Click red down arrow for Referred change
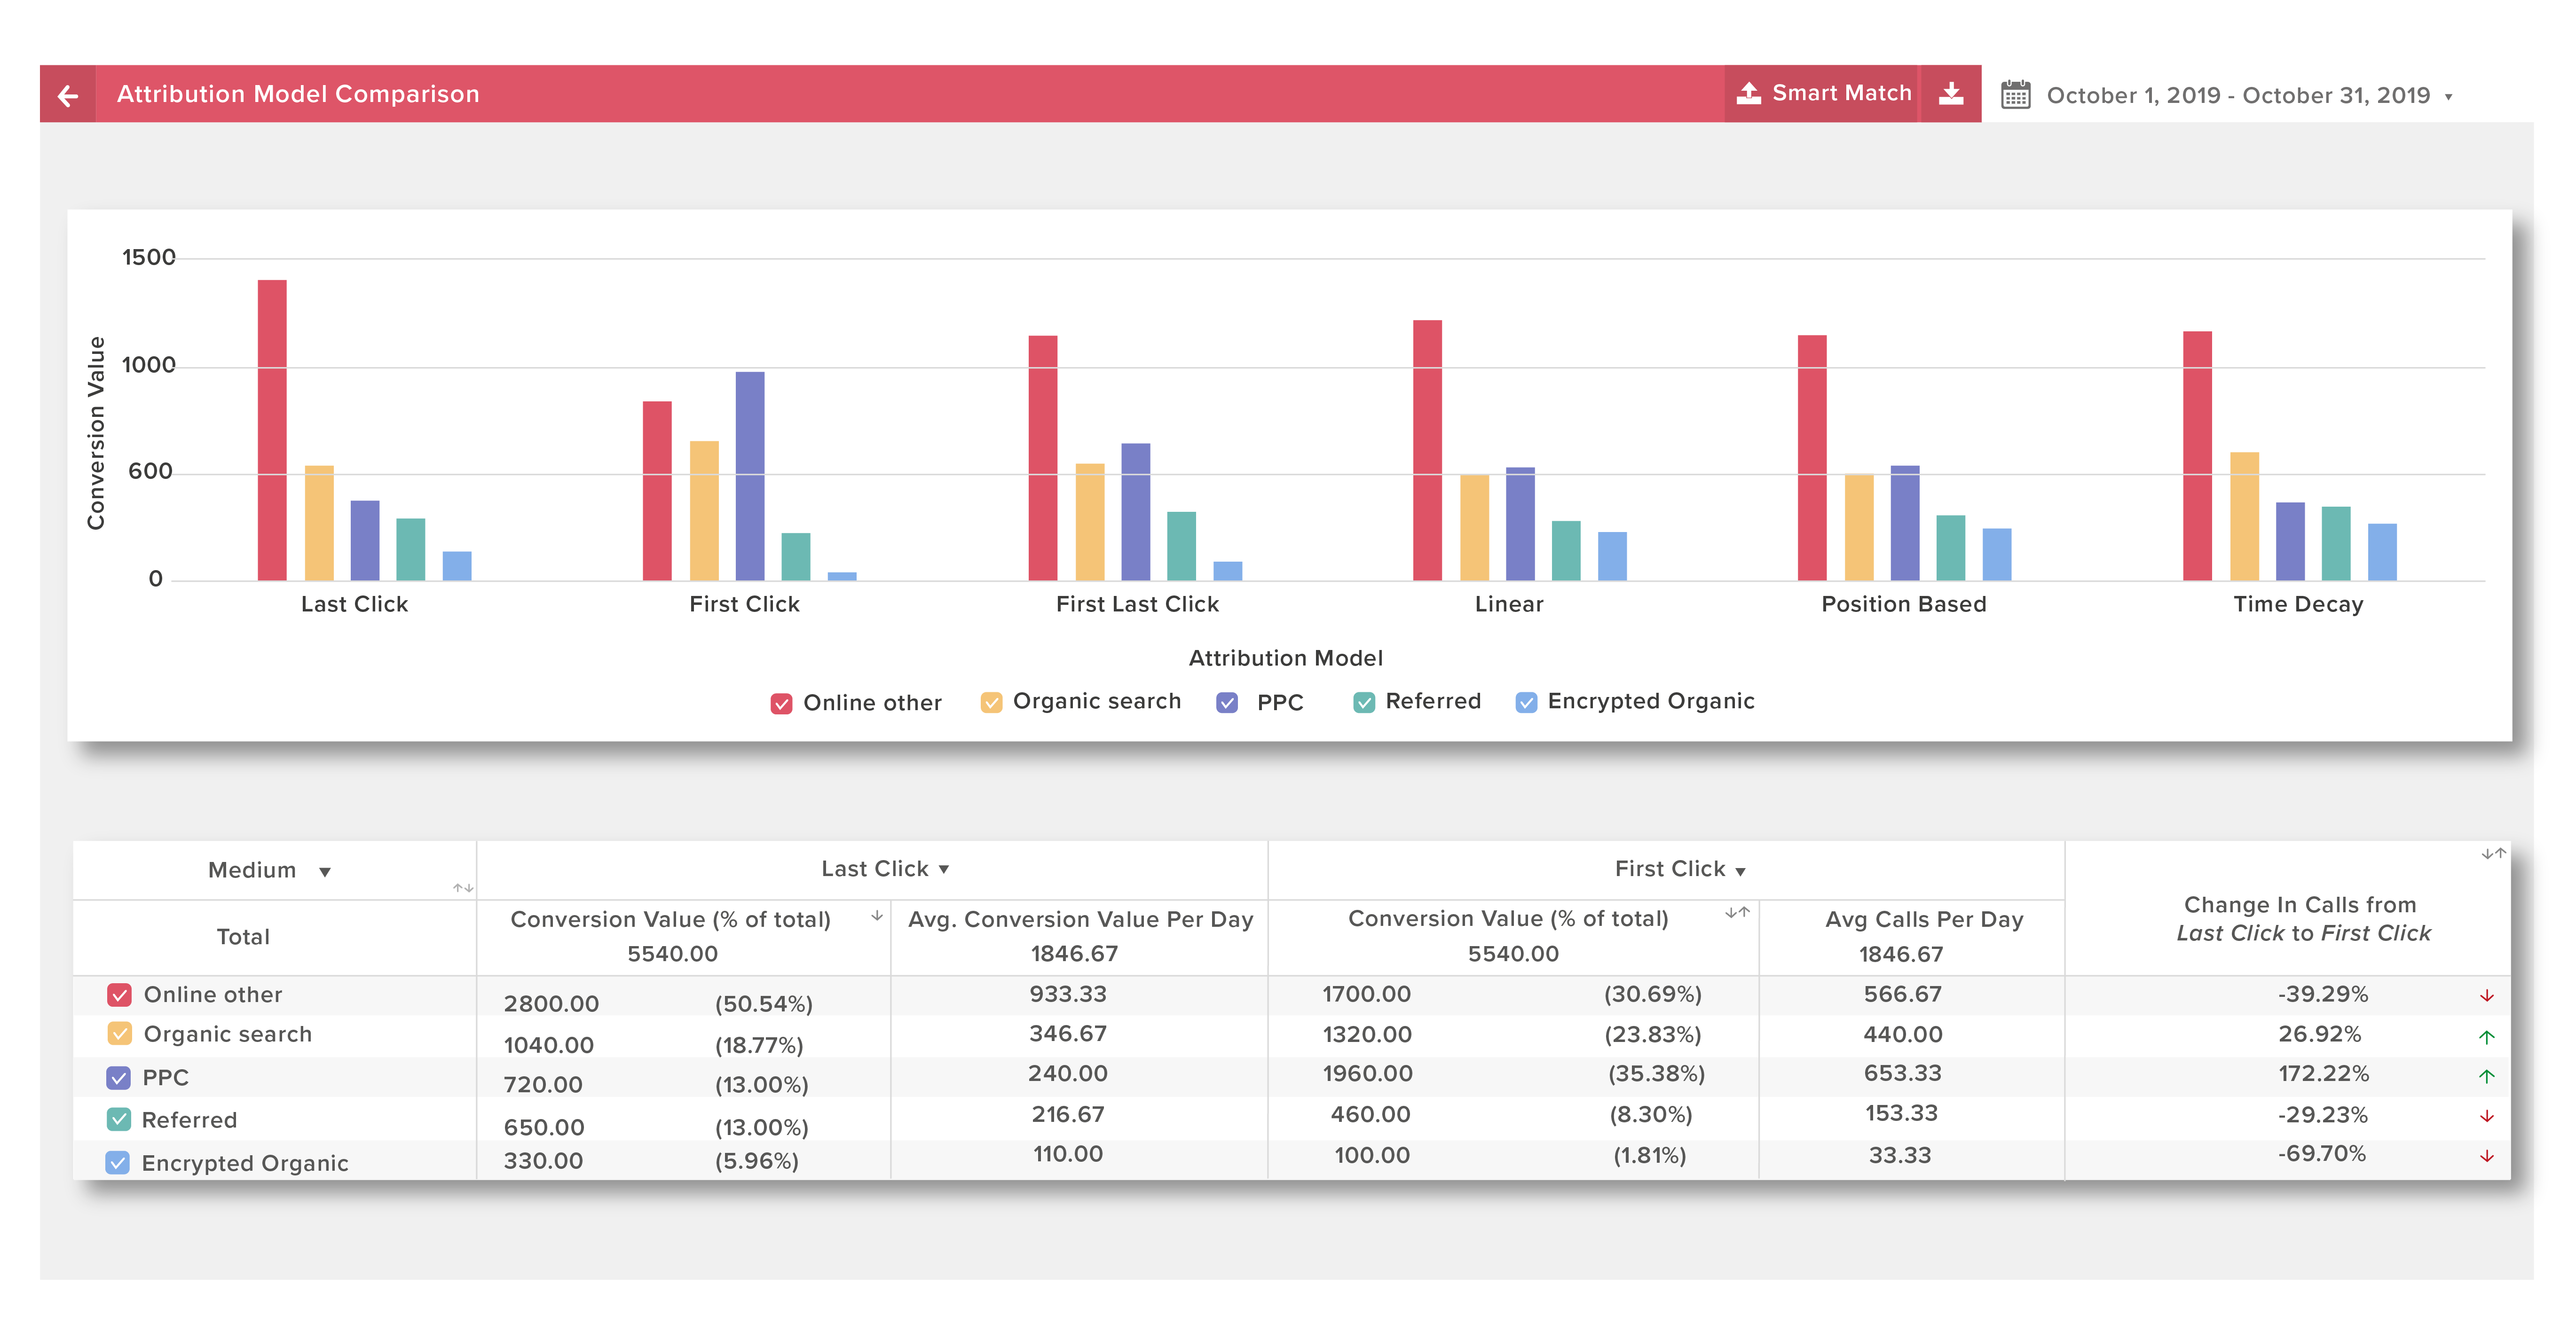This screenshot has width=2576, height=1339. 2486,1116
